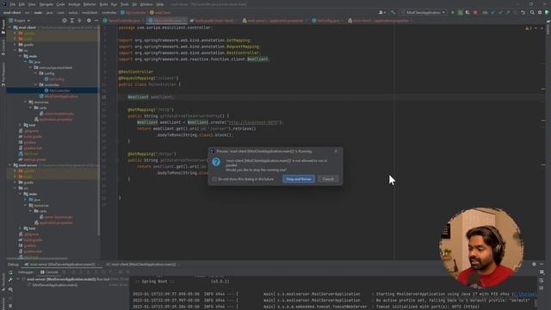Open the Window menu
Viewport: 551px width, 310px height.
(146, 4)
